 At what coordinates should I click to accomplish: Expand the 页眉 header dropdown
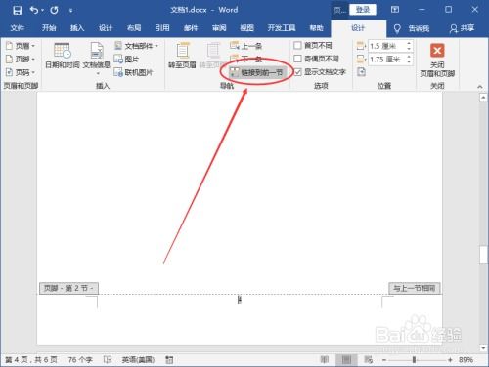(21, 46)
